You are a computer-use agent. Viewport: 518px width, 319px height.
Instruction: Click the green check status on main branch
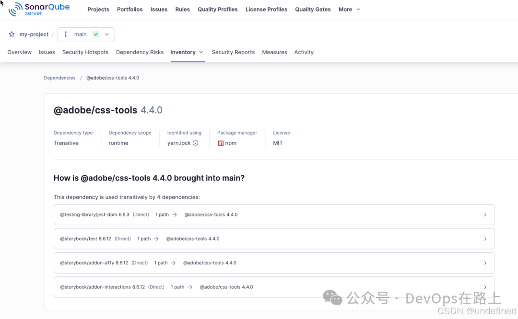96,34
